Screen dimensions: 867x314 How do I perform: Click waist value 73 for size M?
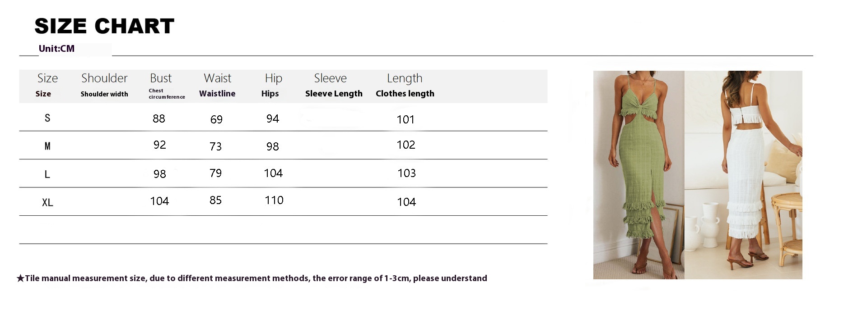click(216, 146)
